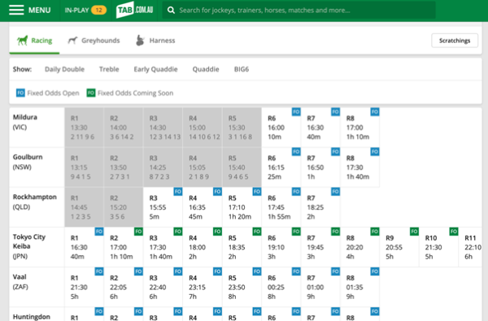The image size is (488, 321).
Task: Select Tokyo City Keiba R10 at 21:30
Action: 439,247
